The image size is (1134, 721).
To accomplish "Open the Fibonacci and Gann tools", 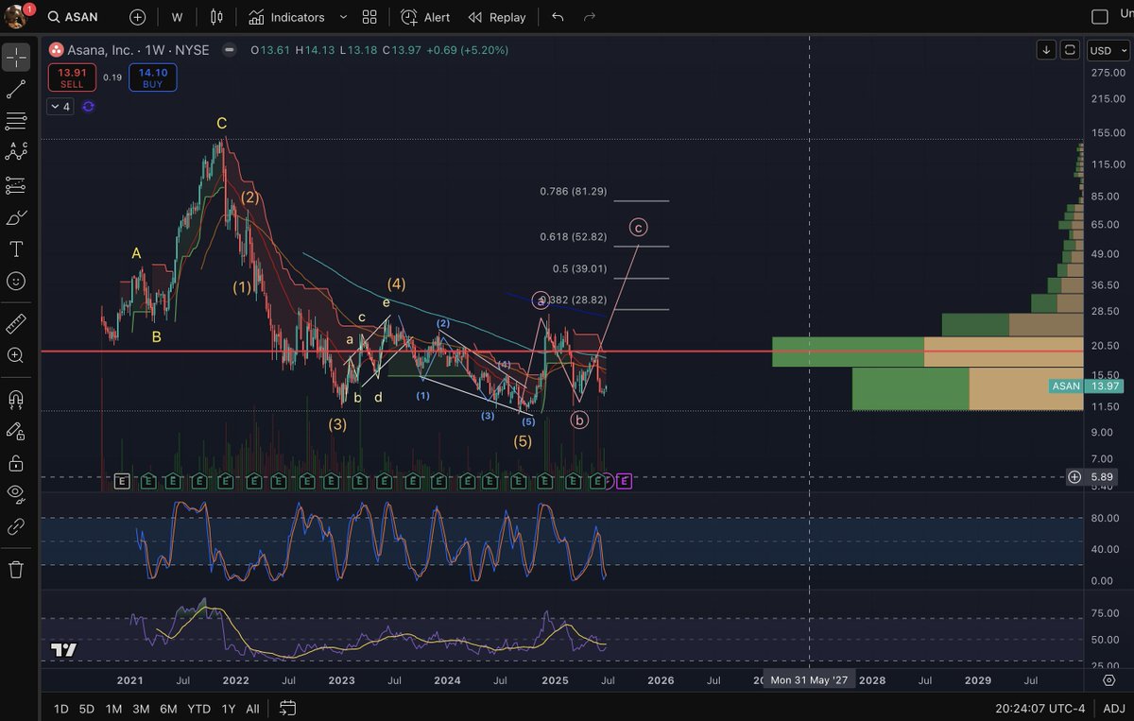I will pos(16,121).
